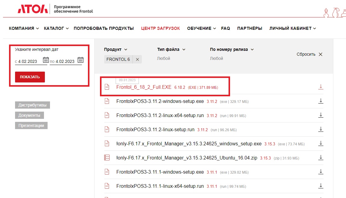
Task: Select the Дистрибутивы category tag
Action: point(33,105)
